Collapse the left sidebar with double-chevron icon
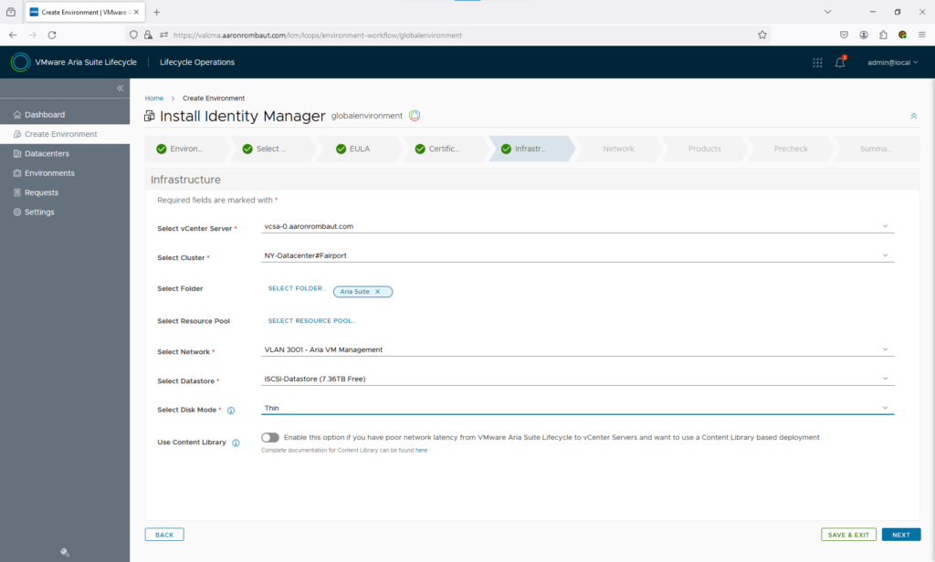The width and height of the screenshot is (935, 562). pos(120,88)
